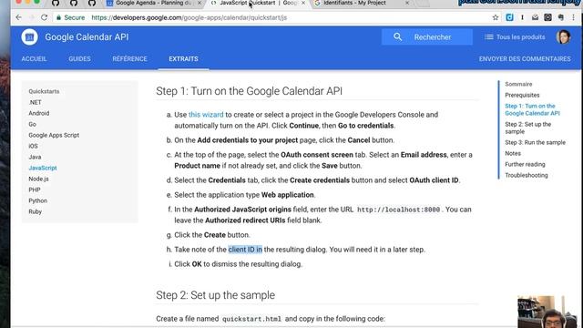
Task: Close the Google Agenda tab
Action: tap(199, 3)
